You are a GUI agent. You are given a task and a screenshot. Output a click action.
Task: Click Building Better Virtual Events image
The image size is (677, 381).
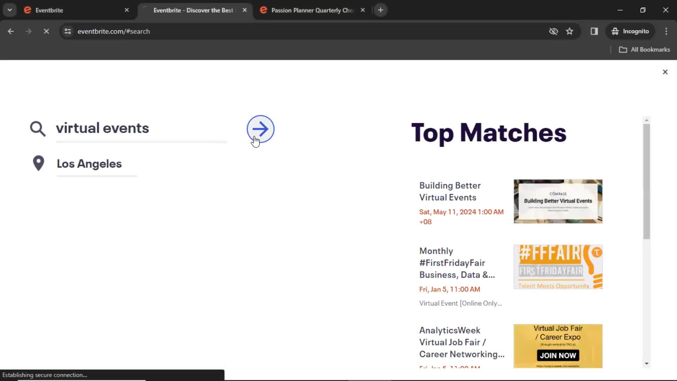click(557, 200)
